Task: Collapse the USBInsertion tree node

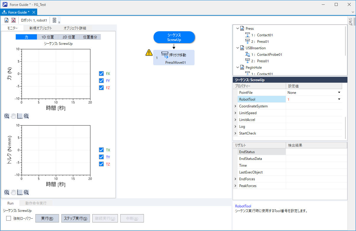Action: [237, 48]
